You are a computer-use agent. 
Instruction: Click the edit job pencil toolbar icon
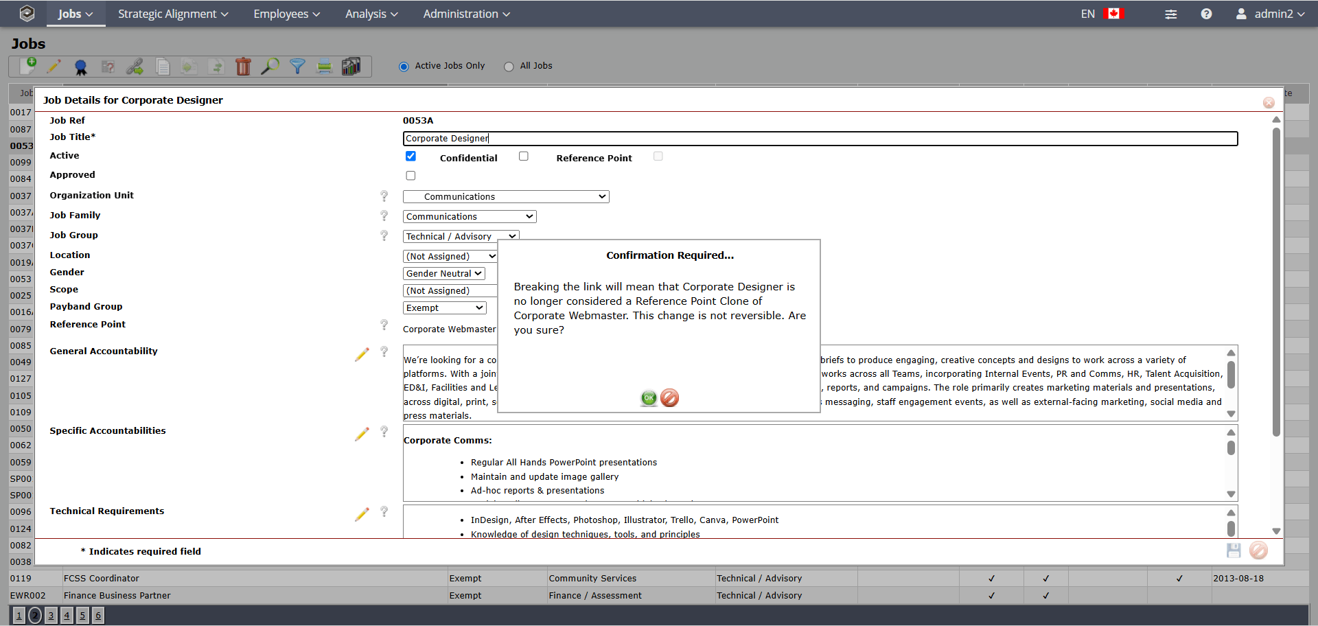54,66
